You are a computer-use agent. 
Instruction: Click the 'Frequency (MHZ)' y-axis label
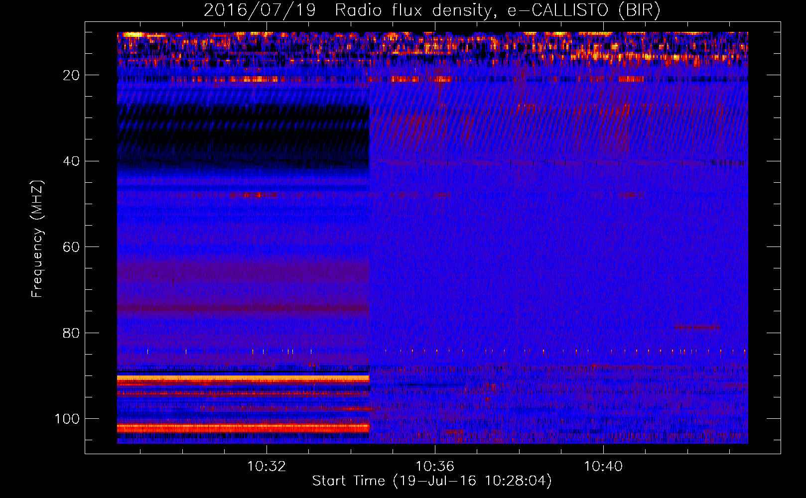(37, 239)
